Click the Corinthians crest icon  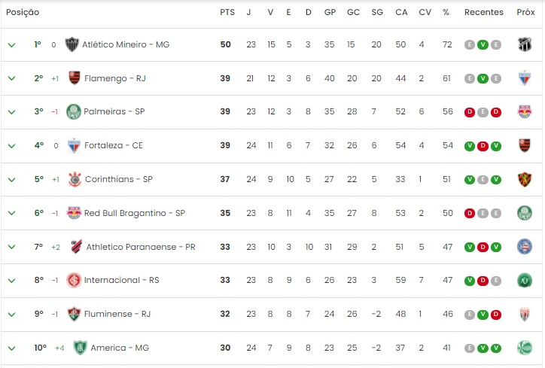click(x=75, y=179)
